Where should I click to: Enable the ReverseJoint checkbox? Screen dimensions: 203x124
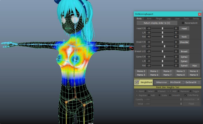click(183, 23)
